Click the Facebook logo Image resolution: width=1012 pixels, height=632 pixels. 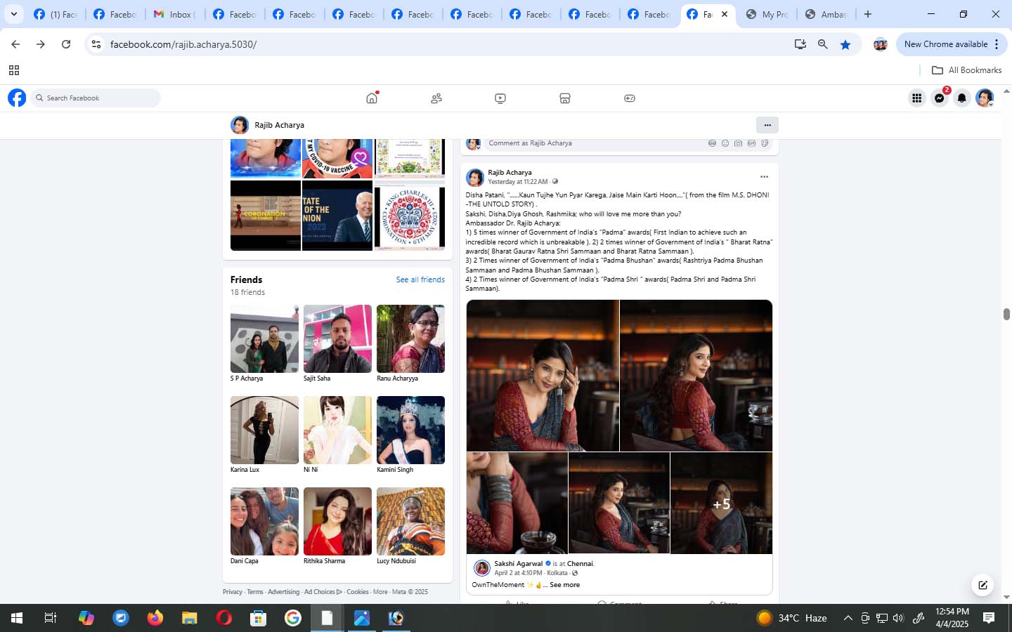click(17, 98)
